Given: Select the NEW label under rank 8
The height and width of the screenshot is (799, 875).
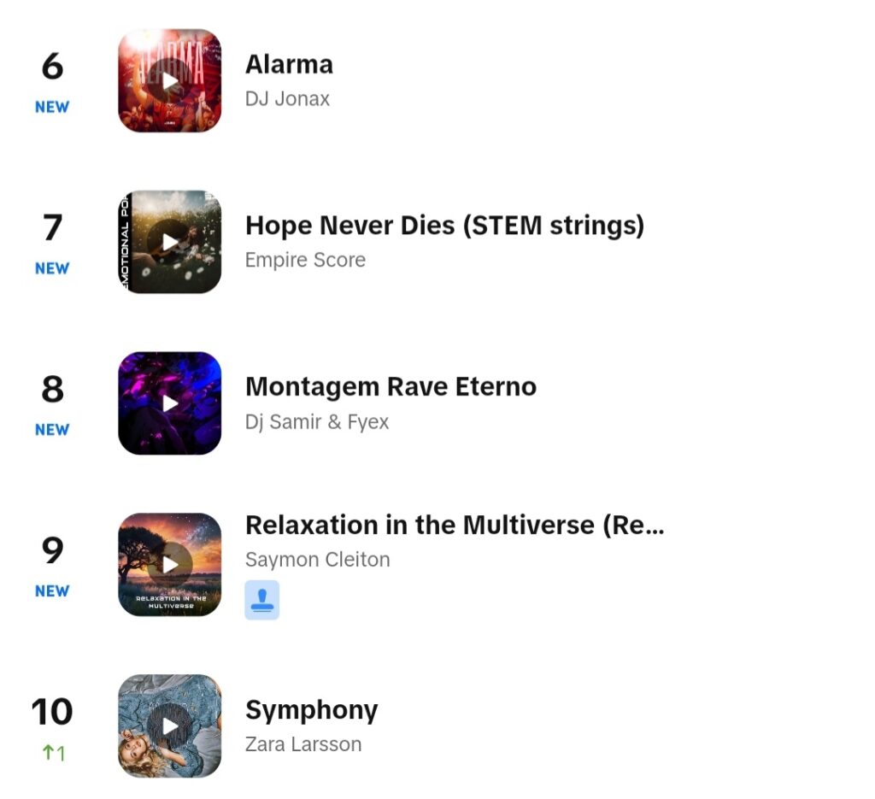Looking at the screenshot, I should pos(52,430).
